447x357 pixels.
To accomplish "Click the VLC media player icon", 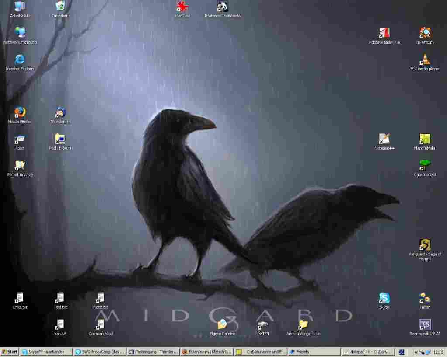I will [425, 60].
